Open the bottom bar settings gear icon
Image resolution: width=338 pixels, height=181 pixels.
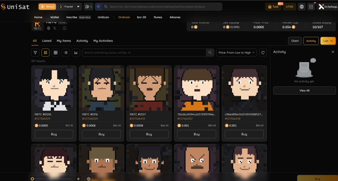click(x=89, y=179)
